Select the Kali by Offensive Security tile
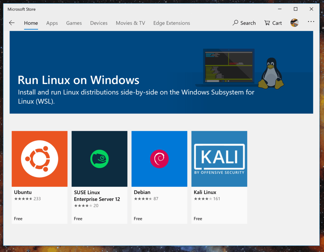324x252 pixels. click(220, 159)
